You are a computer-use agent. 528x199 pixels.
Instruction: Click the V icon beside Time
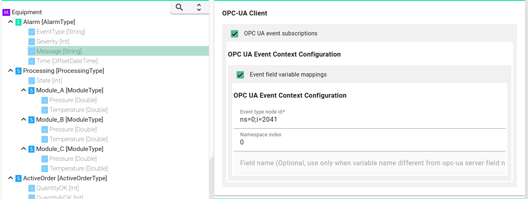32,61
